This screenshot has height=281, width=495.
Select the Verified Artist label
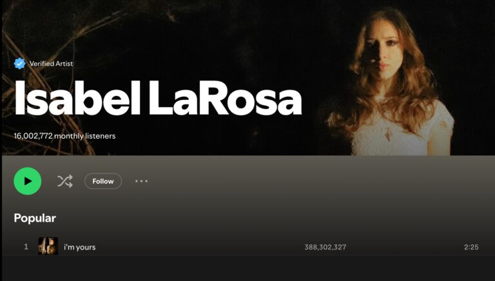point(51,63)
